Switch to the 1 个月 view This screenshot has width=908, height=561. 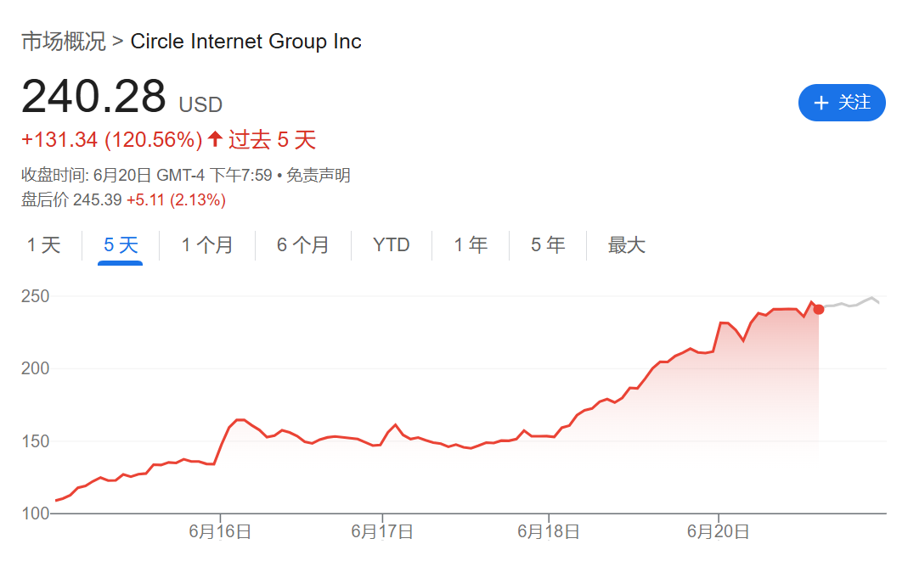[x=206, y=244]
